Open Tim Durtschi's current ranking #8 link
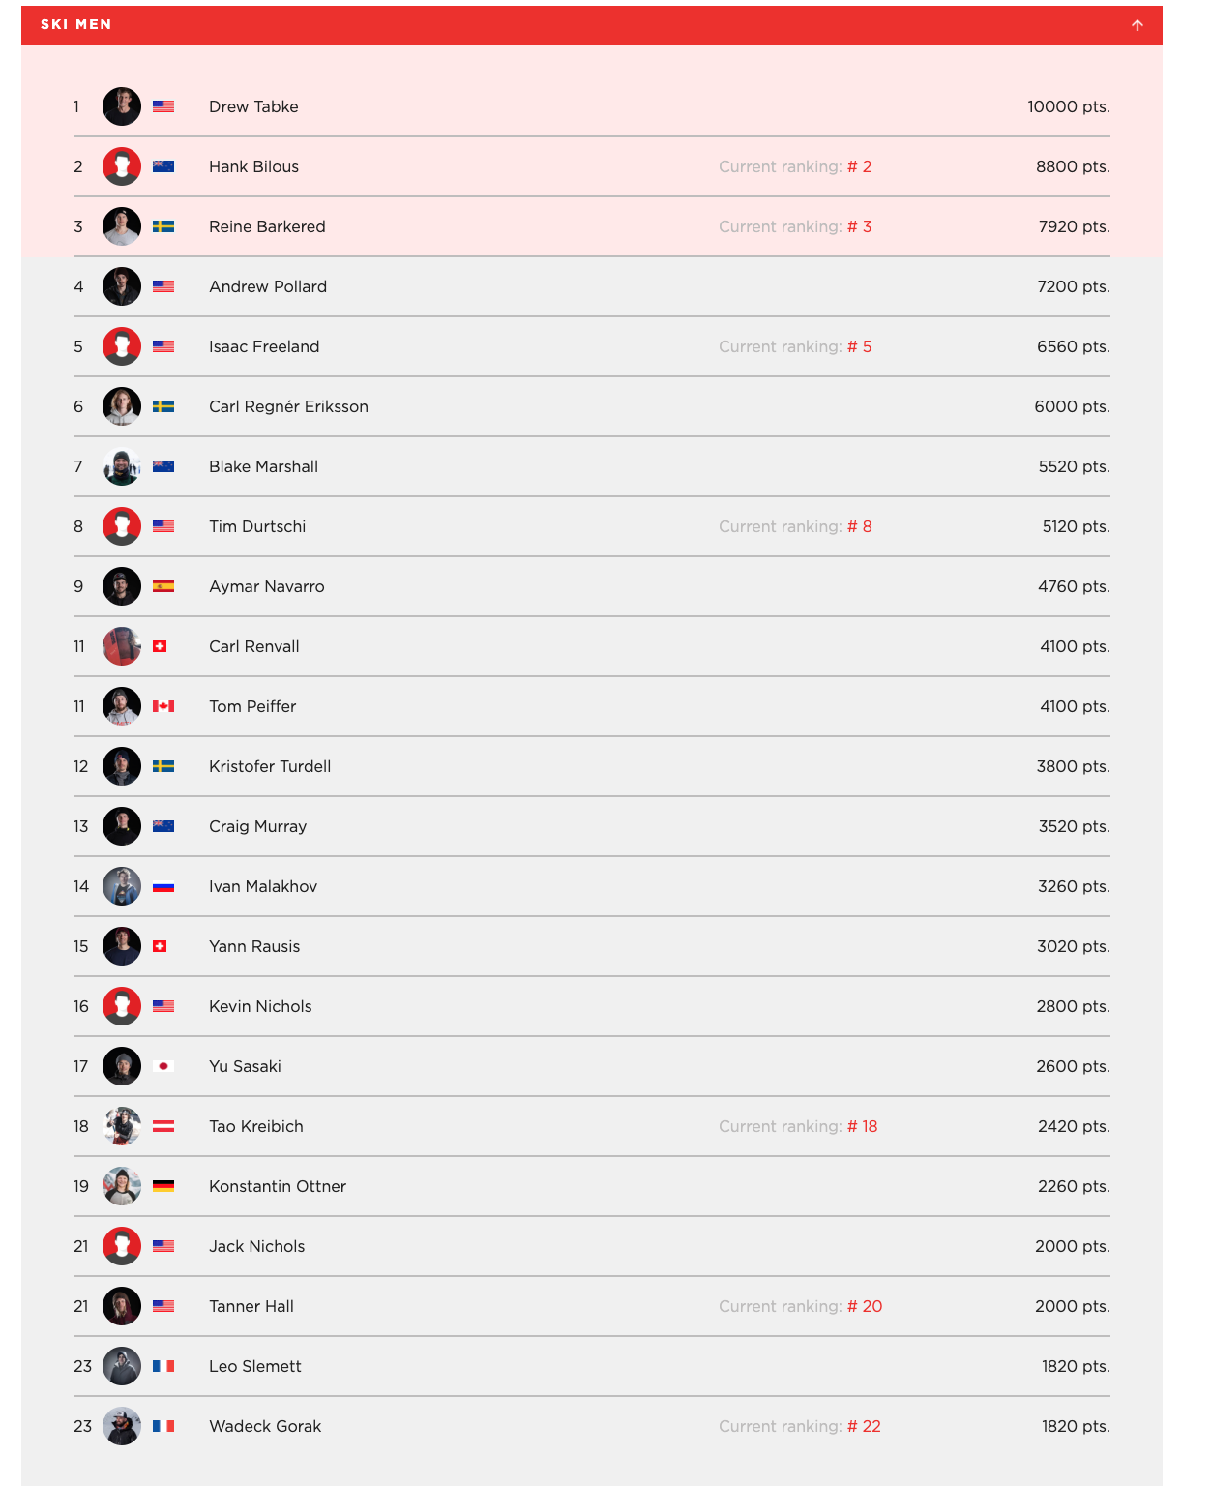Screen dimensions: 1211x1486 [x=795, y=526]
